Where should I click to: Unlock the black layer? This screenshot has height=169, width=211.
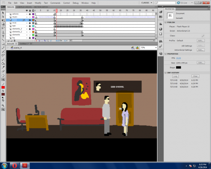tap(30, 20)
